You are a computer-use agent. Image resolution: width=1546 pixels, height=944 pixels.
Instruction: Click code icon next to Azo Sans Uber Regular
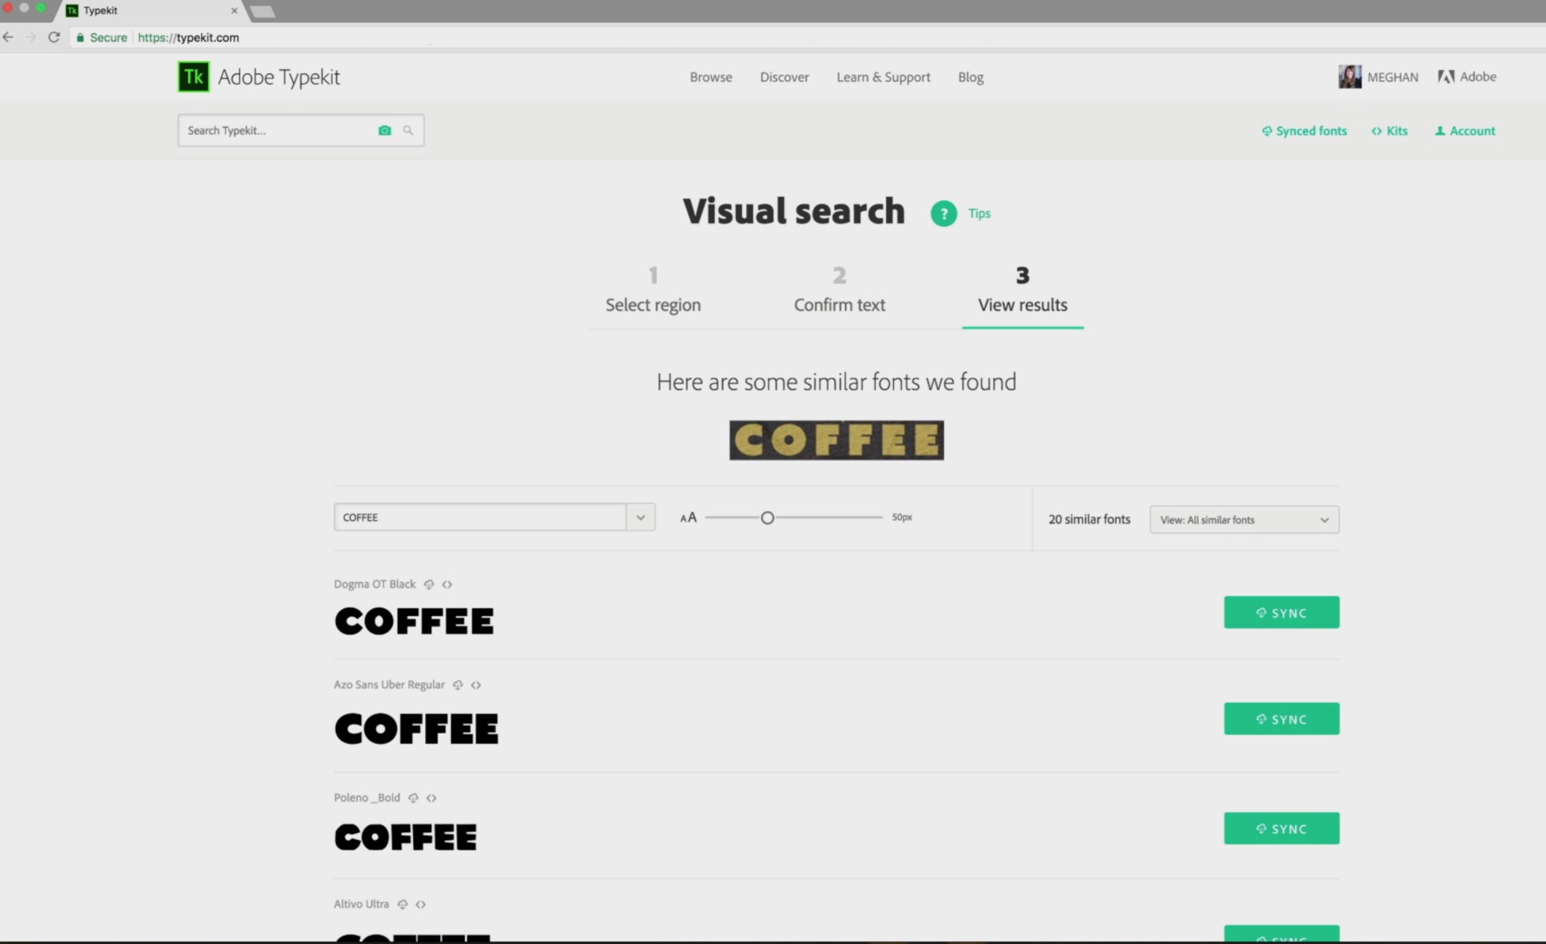476,685
